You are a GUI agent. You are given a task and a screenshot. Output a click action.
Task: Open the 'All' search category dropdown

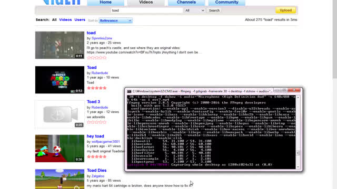pyautogui.click(x=194, y=10)
